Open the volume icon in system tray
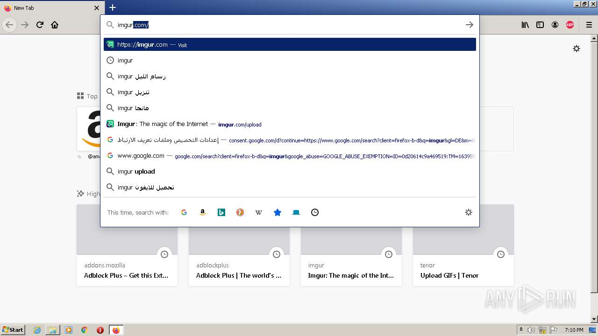Viewport: 598px width, 336px height. click(531, 330)
